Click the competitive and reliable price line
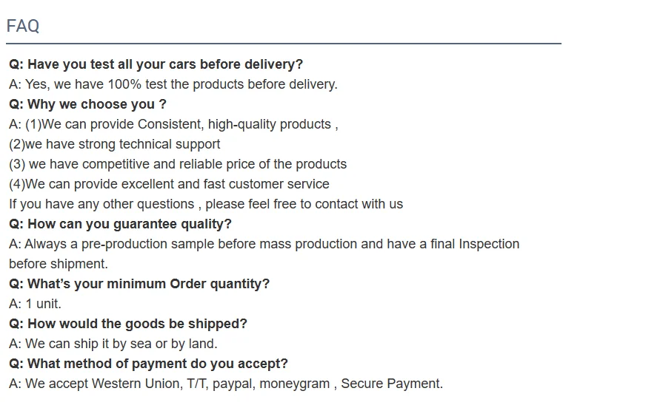 tap(178, 164)
